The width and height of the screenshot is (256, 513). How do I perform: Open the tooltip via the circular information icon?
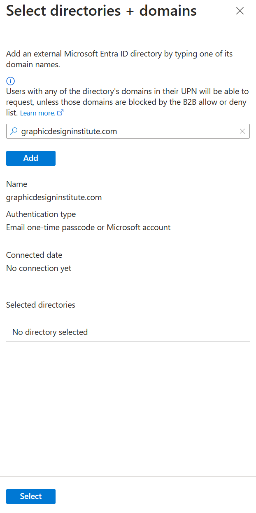click(x=10, y=81)
